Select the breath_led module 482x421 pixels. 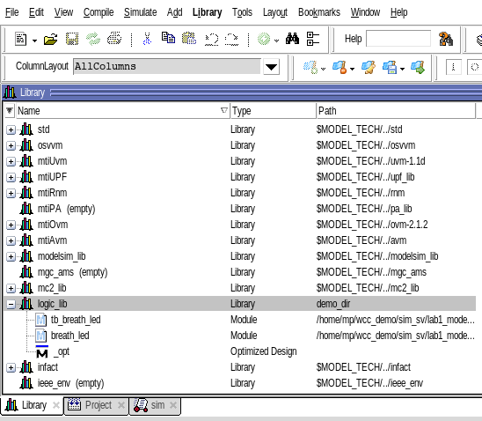coord(70,336)
